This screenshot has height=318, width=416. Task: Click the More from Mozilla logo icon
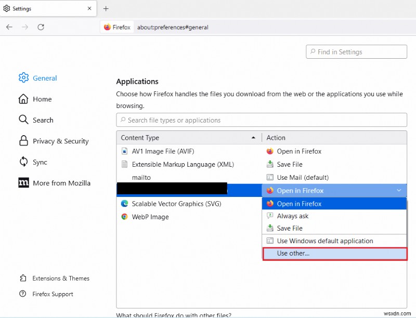[23, 183]
